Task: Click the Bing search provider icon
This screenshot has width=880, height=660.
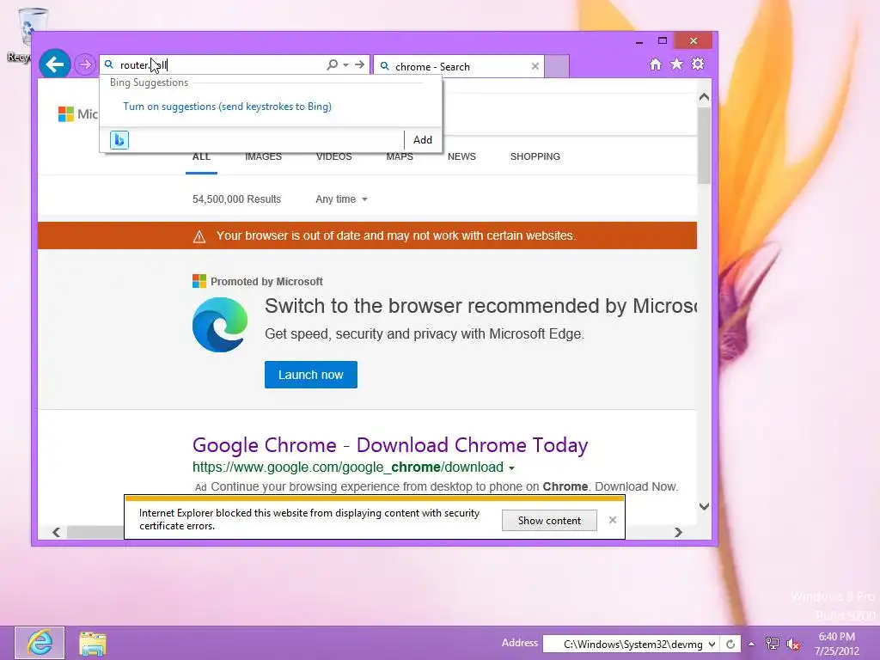Action: [x=119, y=140]
